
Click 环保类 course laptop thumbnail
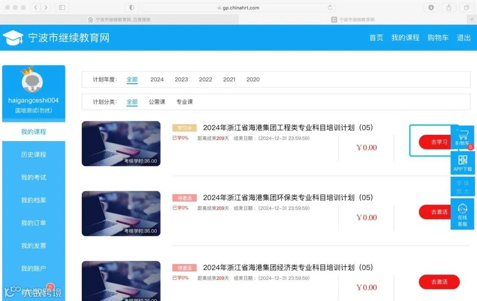pos(121,213)
